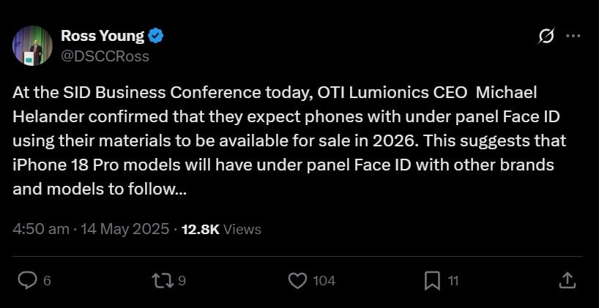Image resolution: width=599 pixels, height=308 pixels.
Task: Open Ross Young's profile via display name
Action: pyautogui.click(x=103, y=35)
